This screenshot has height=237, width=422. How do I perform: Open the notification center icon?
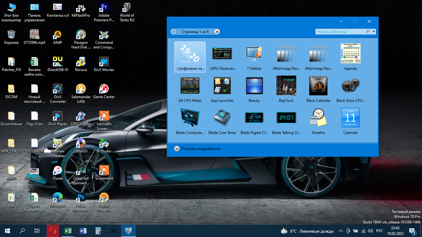(x=413, y=231)
